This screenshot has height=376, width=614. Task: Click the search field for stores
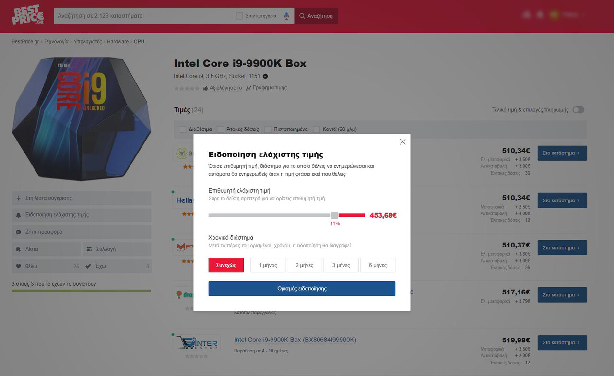tap(144, 16)
